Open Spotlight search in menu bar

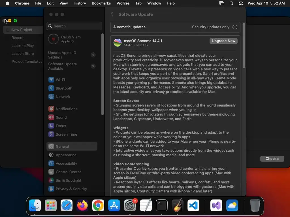click(x=231, y=3)
